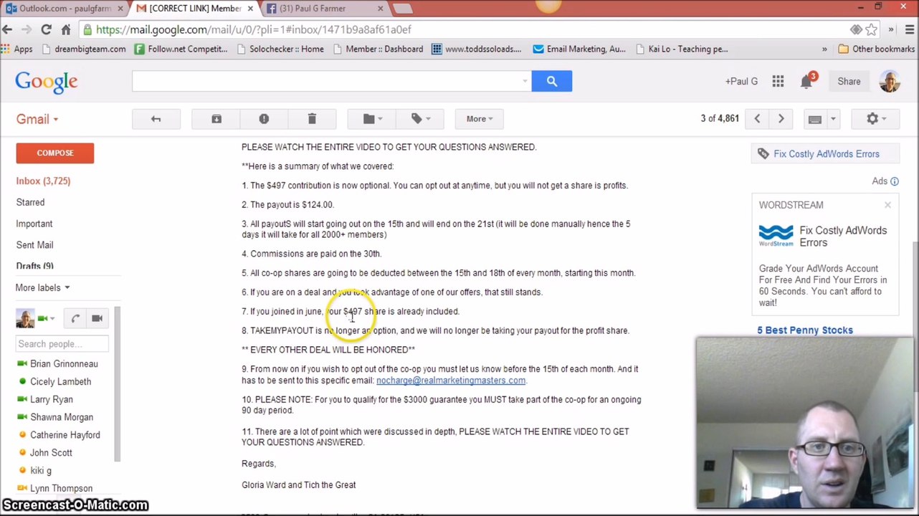Expand More labels in sidebar
Image resolution: width=919 pixels, height=516 pixels.
[x=42, y=287]
